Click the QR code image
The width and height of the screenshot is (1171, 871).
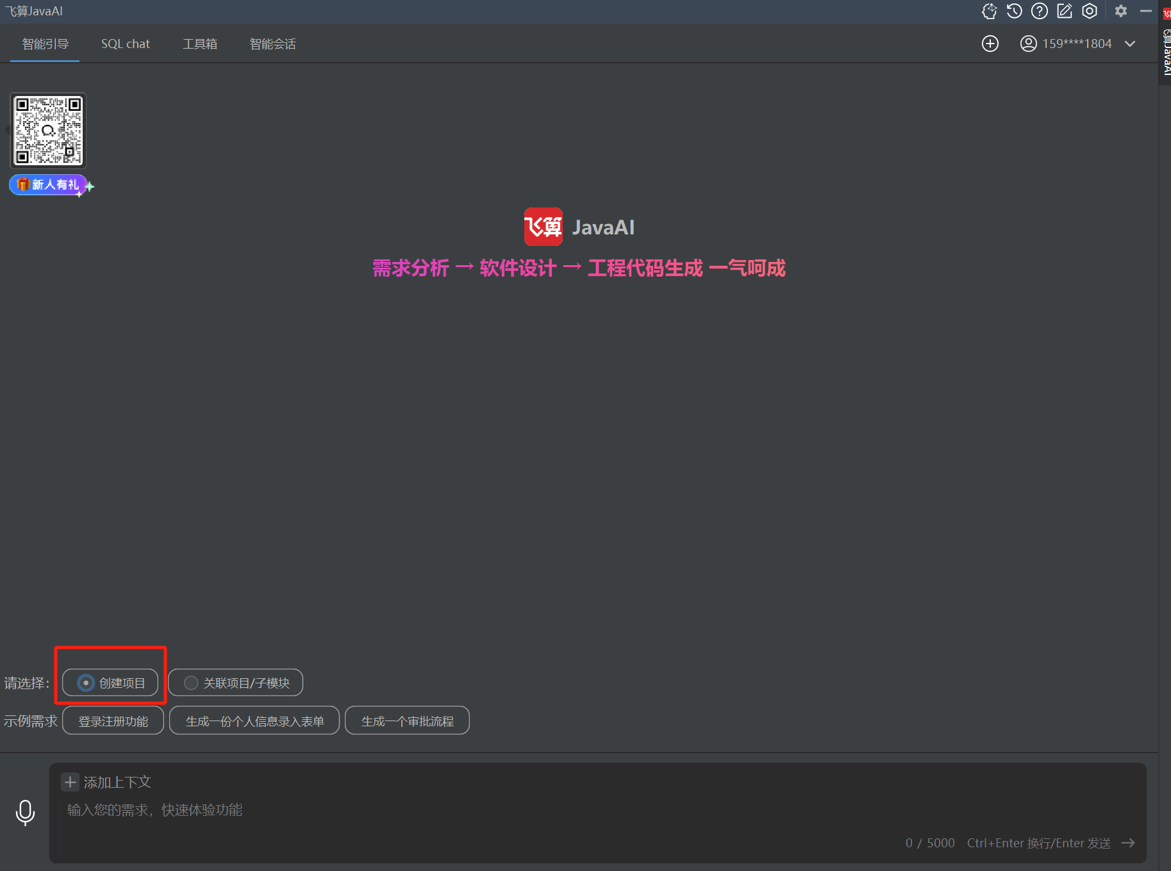49,131
